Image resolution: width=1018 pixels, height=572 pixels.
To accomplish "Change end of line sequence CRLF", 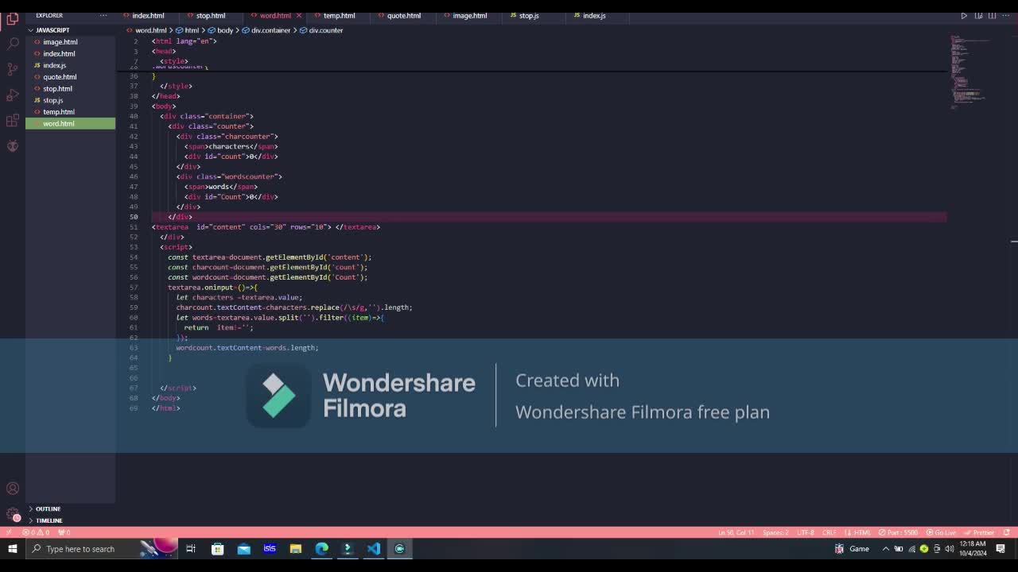I will 829,532.
